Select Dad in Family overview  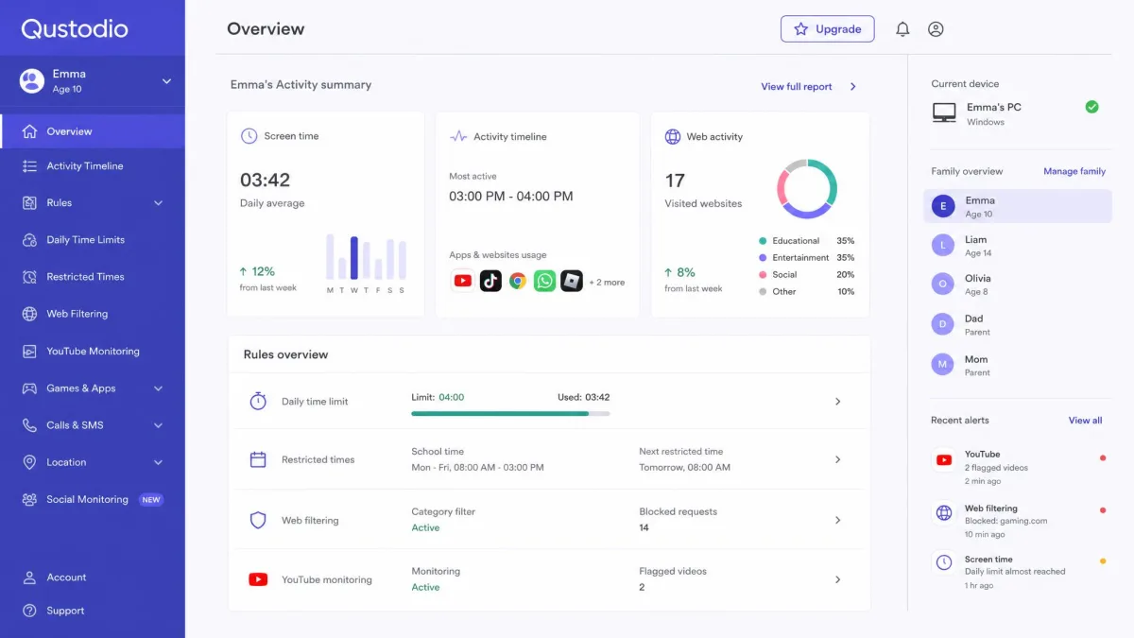coord(1018,324)
